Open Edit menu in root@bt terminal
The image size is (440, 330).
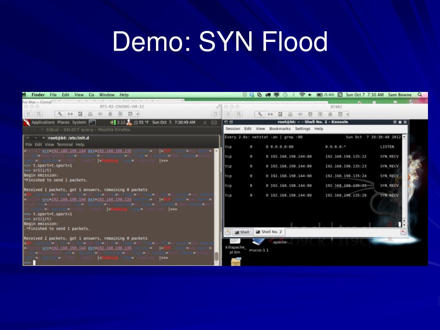point(38,144)
